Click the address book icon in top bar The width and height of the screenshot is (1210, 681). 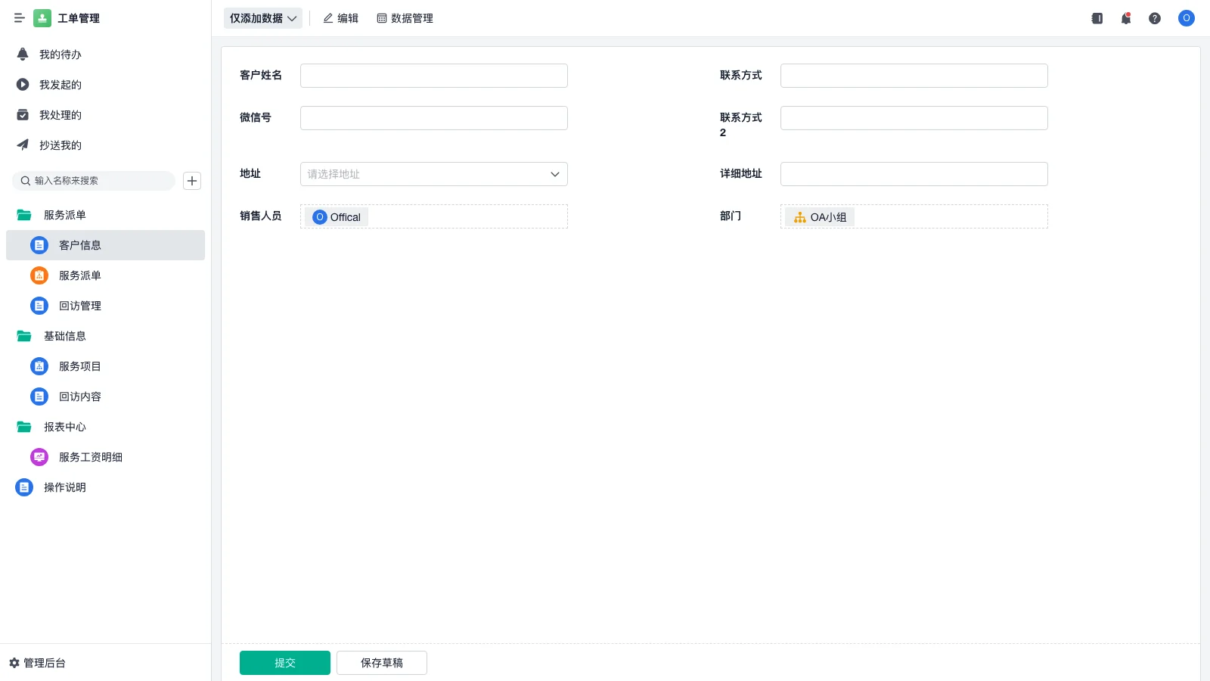pyautogui.click(x=1097, y=18)
